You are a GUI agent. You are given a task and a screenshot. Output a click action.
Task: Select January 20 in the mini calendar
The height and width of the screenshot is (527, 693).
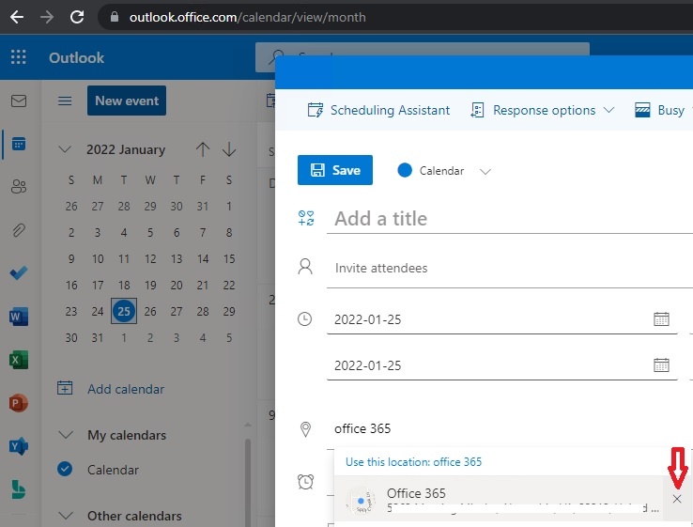pyautogui.click(x=177, y=286)
